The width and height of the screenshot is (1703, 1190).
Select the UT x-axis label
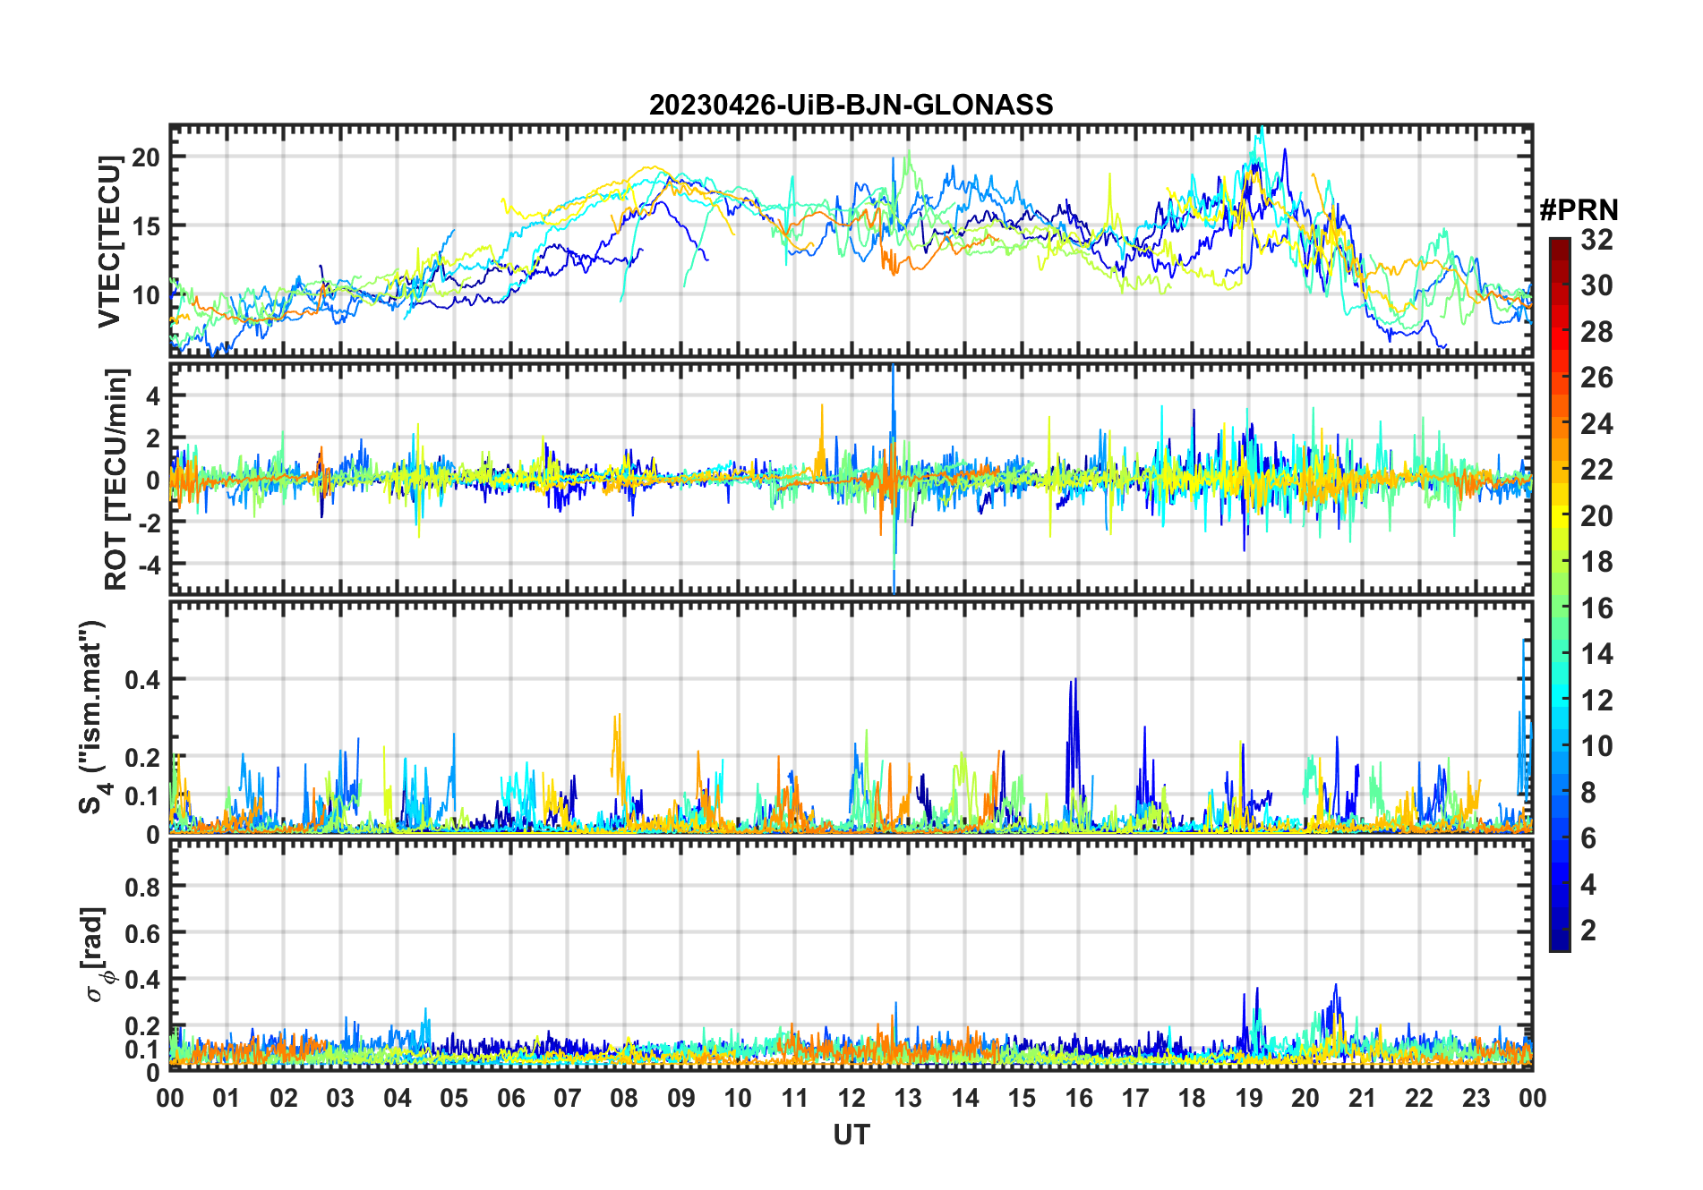tap(851, 1135)
